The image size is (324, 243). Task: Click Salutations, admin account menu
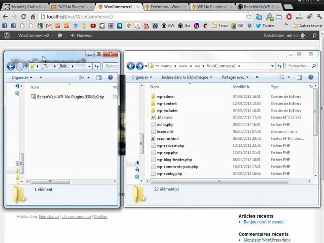(284, 35)
